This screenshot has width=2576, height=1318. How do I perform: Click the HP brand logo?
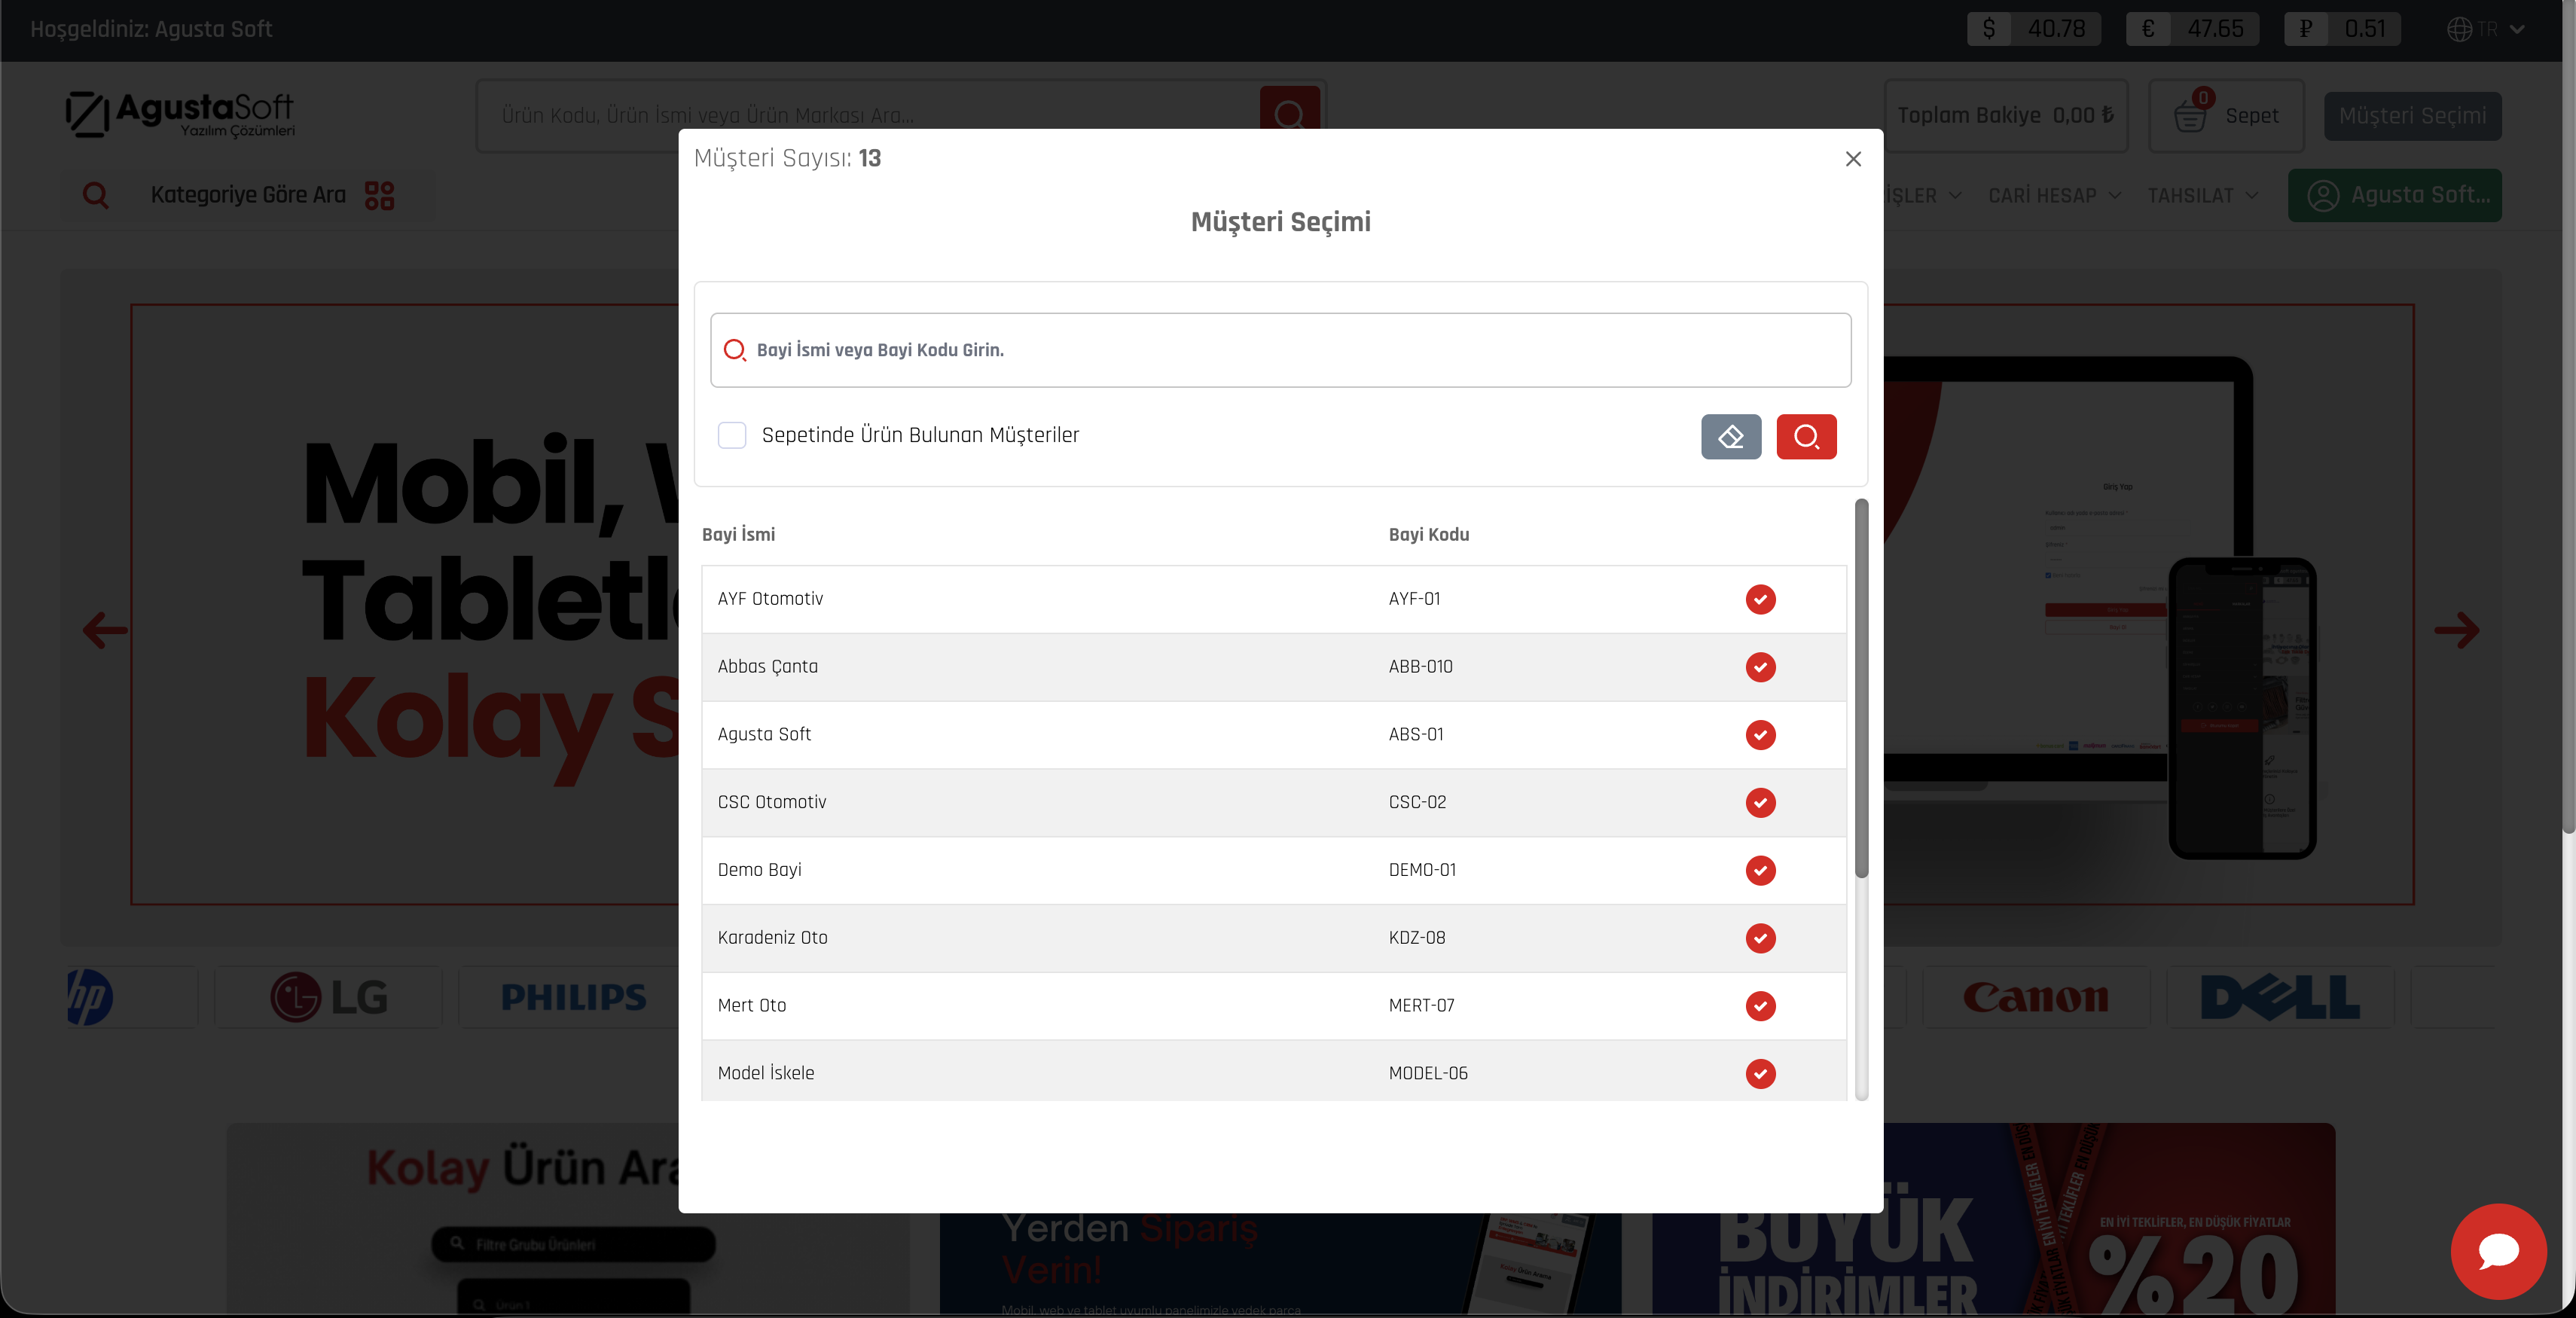pyautogui.click(x=89, y=997)
